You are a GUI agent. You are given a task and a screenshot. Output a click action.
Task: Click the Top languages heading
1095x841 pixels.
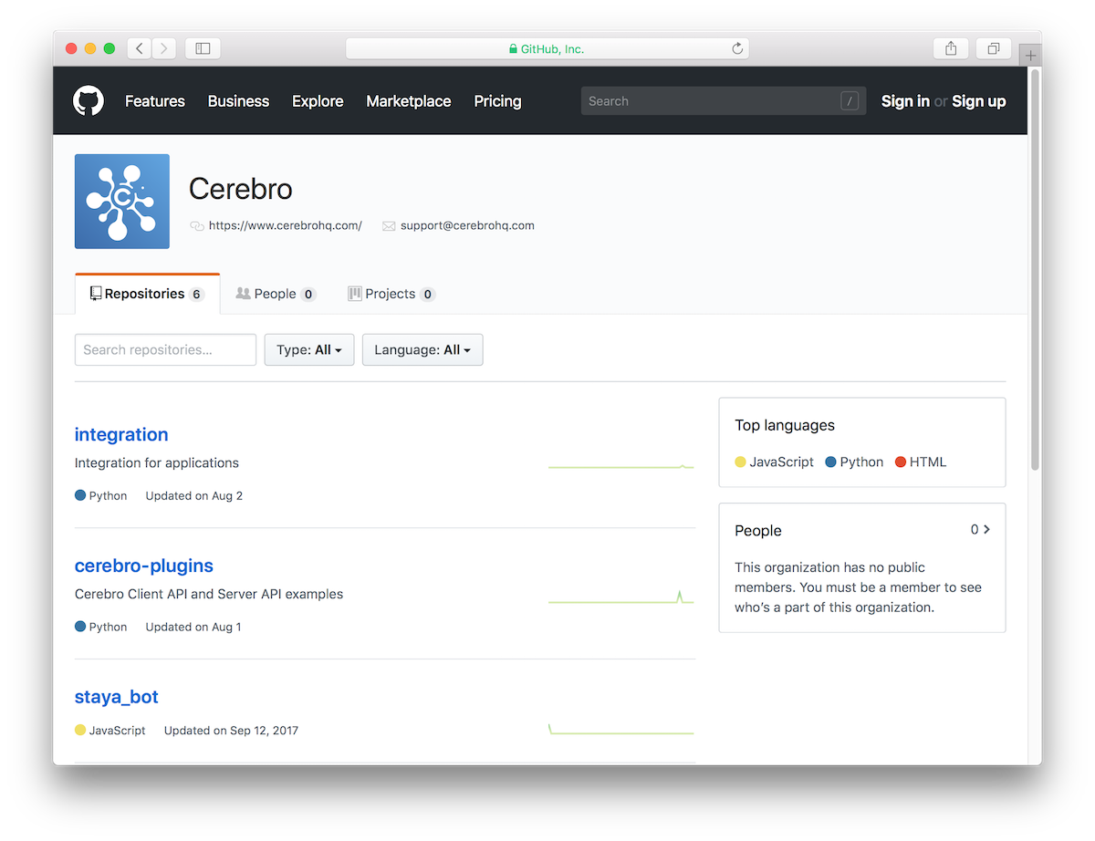click(785, 425)
